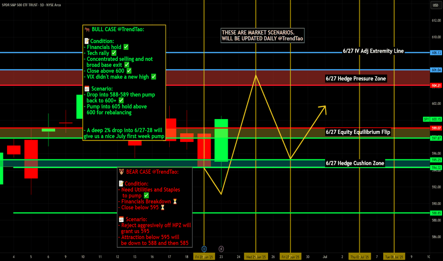Select the red doji candle on June 9

click(66, 123)
